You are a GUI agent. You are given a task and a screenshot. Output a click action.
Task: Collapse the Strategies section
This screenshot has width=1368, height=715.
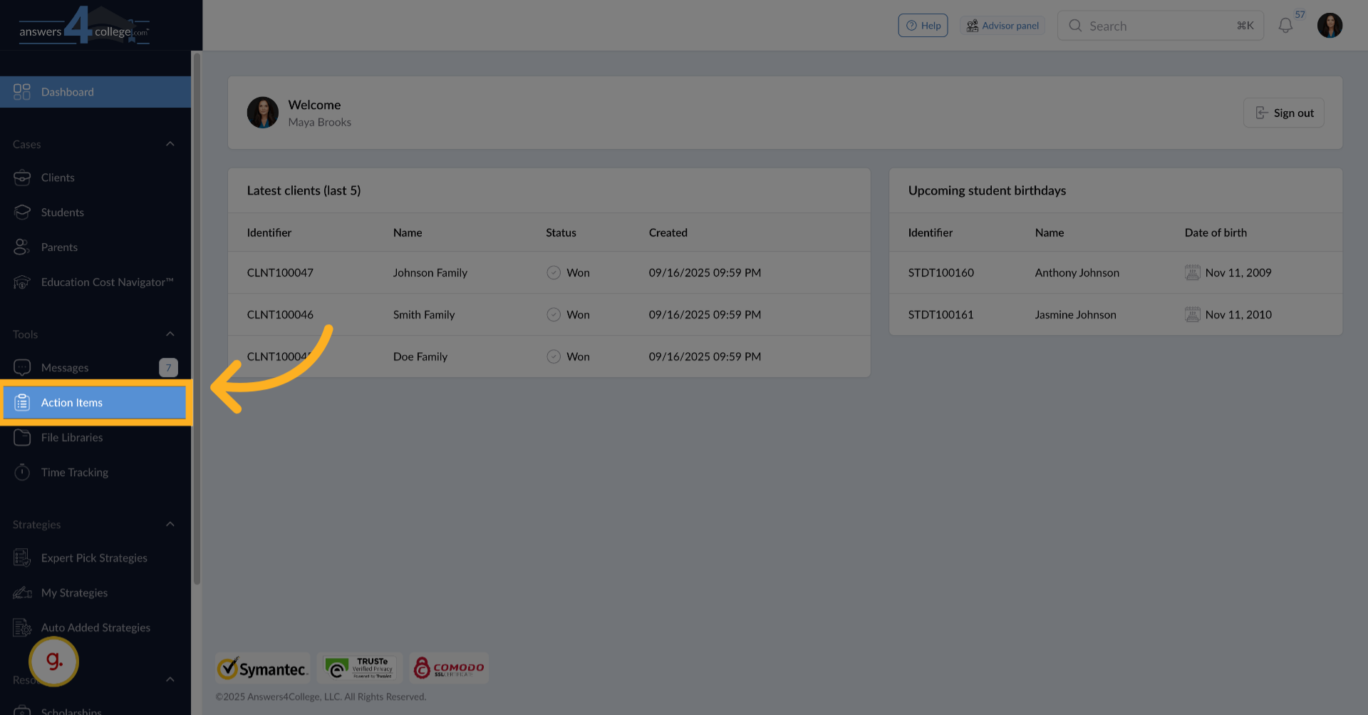pos(170,524)
